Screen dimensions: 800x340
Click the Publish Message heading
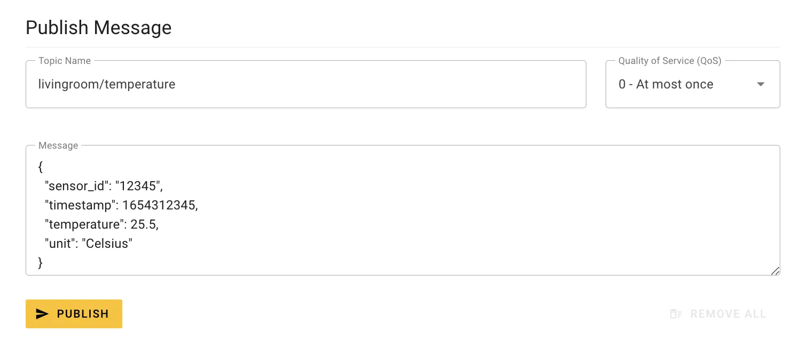click(x=99, y=27)
